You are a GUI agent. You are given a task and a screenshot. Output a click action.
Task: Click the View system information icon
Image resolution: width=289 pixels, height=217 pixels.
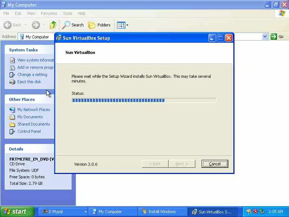coord(12,60)
